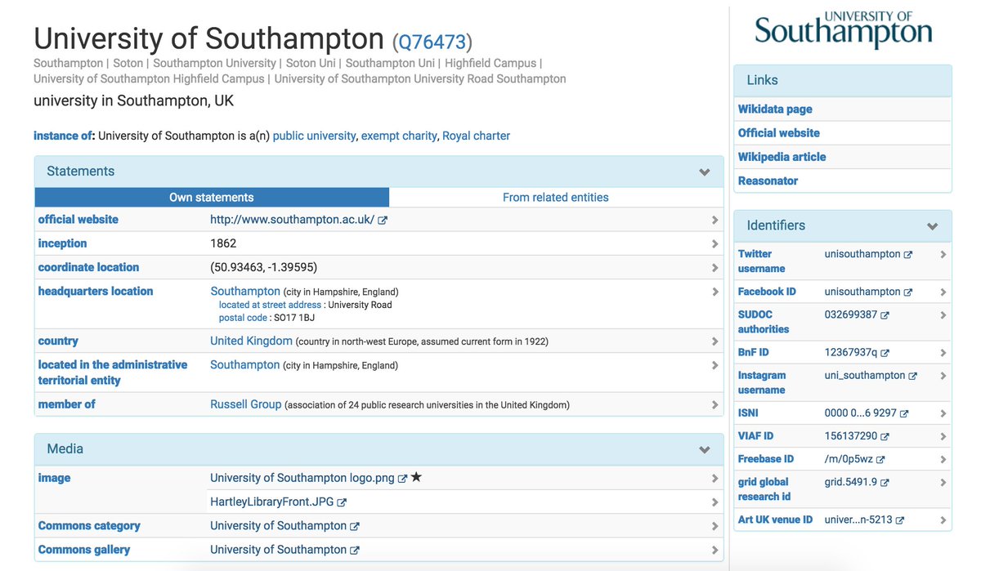Click the instance of property label

point(65,136)
